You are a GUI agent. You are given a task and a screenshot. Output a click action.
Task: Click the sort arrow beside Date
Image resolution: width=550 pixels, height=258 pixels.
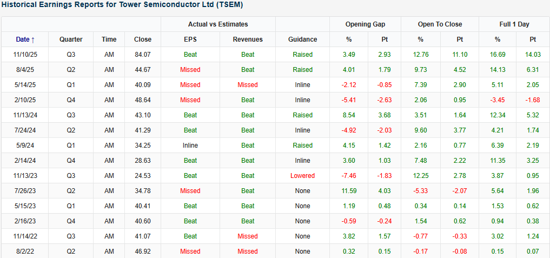[33, 39]
